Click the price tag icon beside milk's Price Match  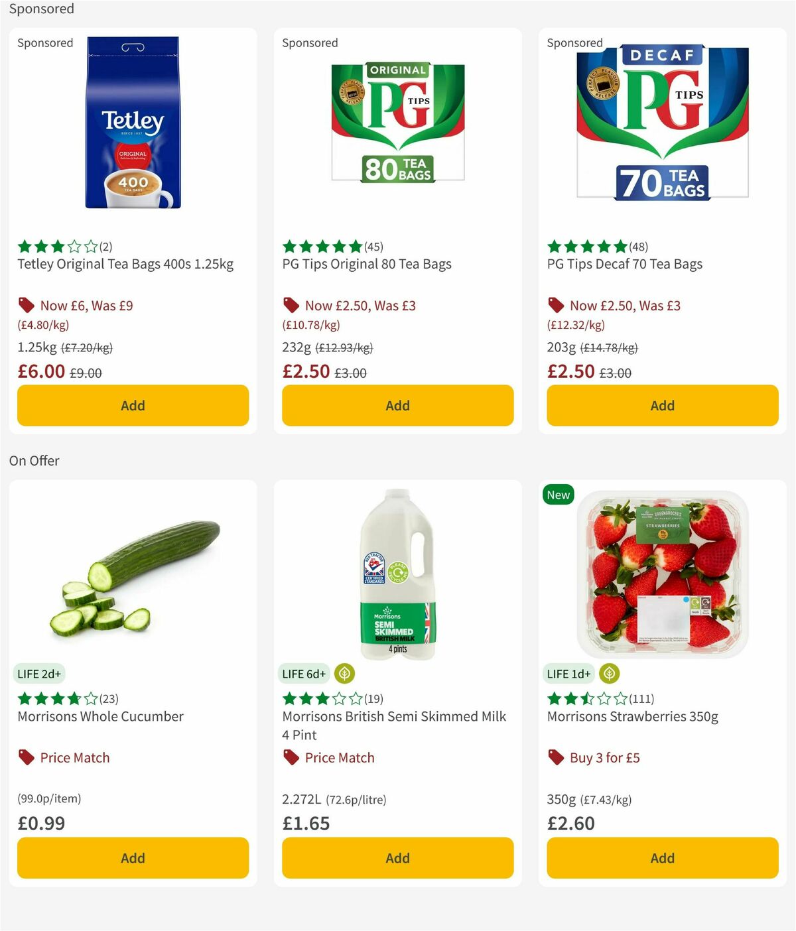click(x=291, y=757)
